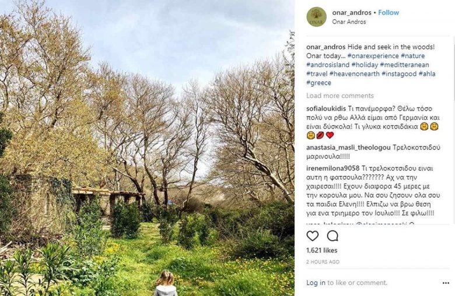Screen dimensions: 455x296
Task: Visit sofialoukidis commenter profile
Action: 326,109
